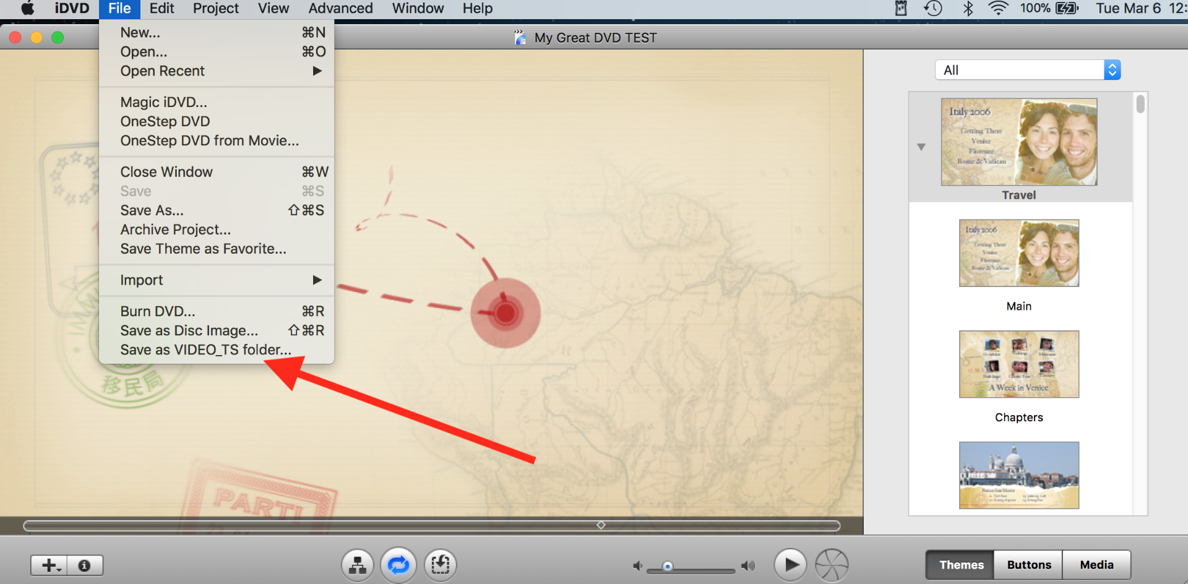Click the low volume speaker icon
The height and width of the screenshot is (584, 1188).
637,566
